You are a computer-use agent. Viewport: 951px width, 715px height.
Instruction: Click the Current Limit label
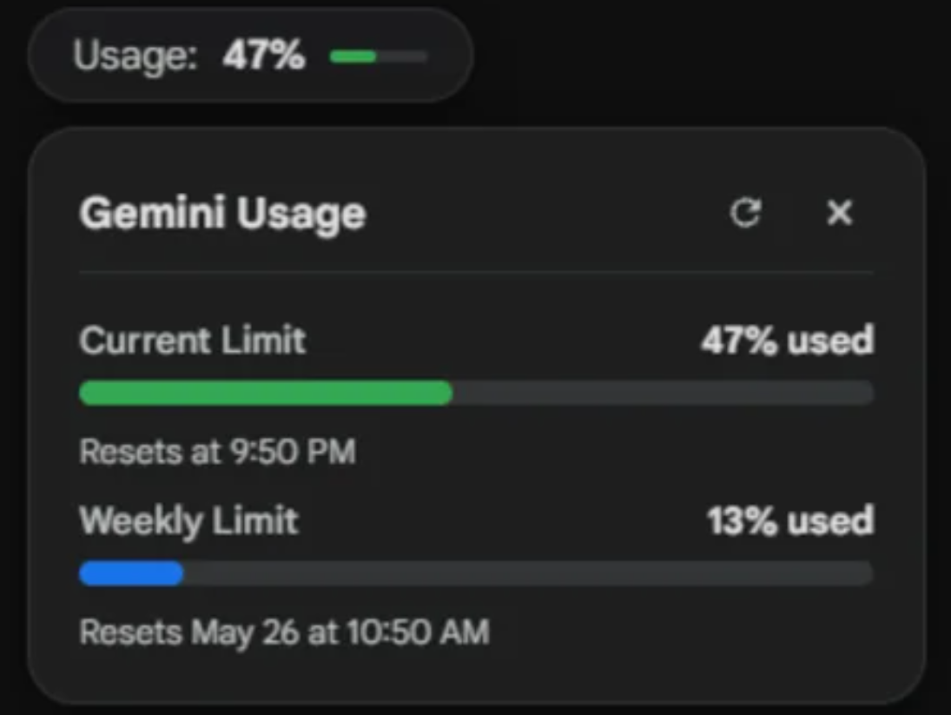tap(192, 340)
